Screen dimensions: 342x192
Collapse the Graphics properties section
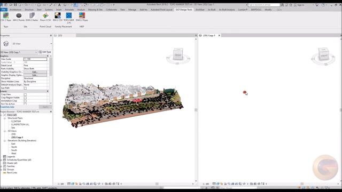tap(48, 56)
